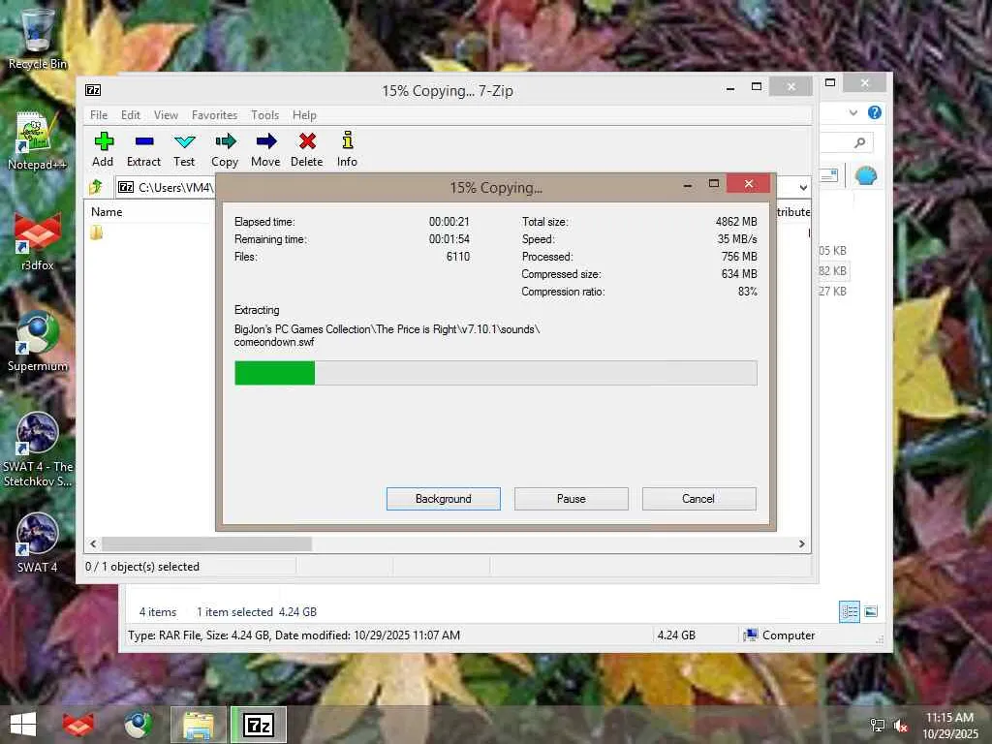Select the folder icon in the file list

click(96, 232)
